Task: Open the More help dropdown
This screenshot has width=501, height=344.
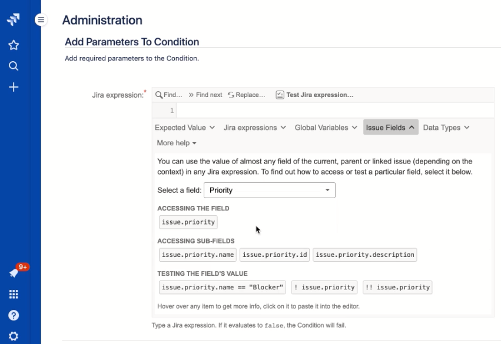Action: pos(177,143)
